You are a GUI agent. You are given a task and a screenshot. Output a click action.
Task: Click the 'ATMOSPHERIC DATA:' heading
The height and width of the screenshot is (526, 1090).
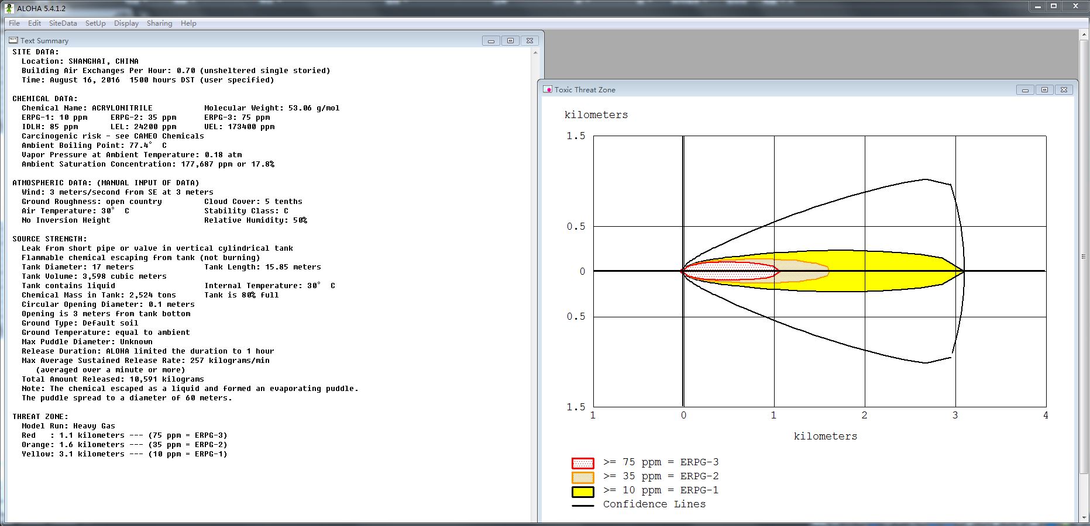click(x=106, y=183)
